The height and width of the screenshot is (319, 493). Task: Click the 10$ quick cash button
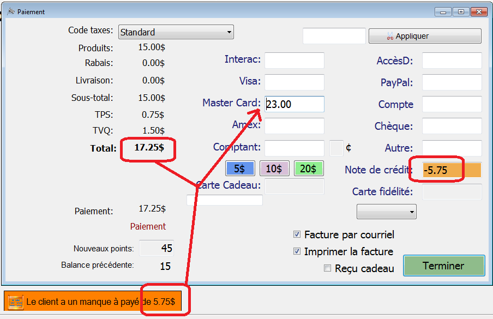coord(274,168)
